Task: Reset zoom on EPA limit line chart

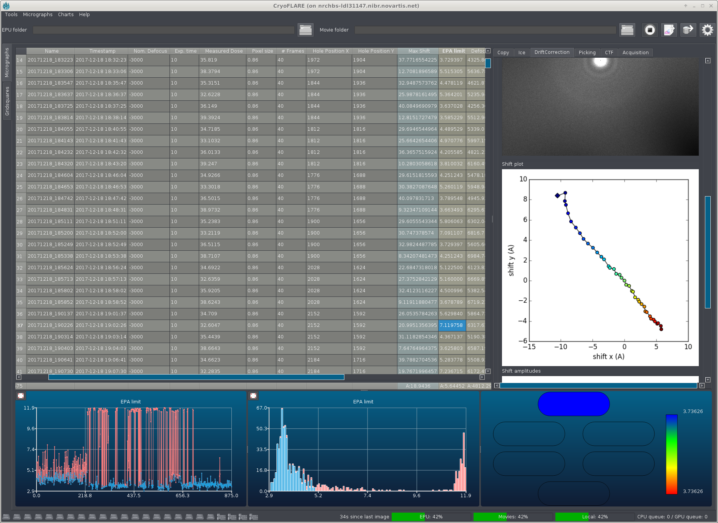Action: pos(21,396)
